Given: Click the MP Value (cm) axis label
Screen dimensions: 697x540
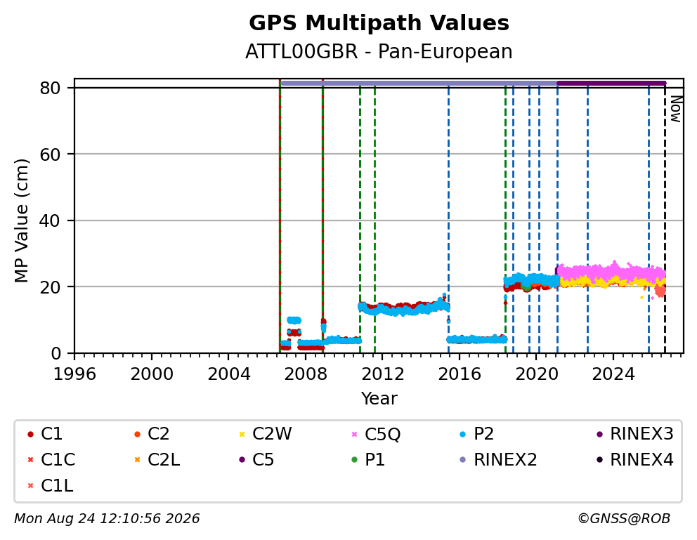Looking at the screenshot, I should click(21, 220).
